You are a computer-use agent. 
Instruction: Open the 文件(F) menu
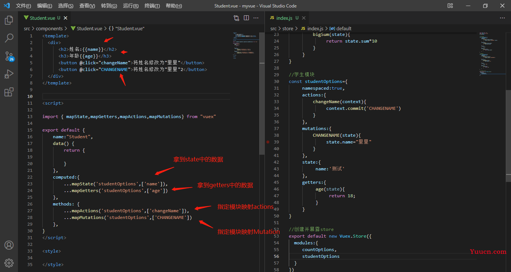coord(24,6)
